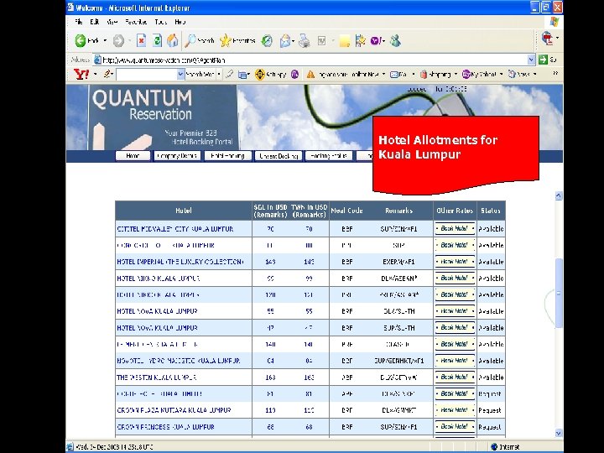This screenshot has width=604, height=453.
Task: Open the Edit menu
Action: (x=94, y=22)
